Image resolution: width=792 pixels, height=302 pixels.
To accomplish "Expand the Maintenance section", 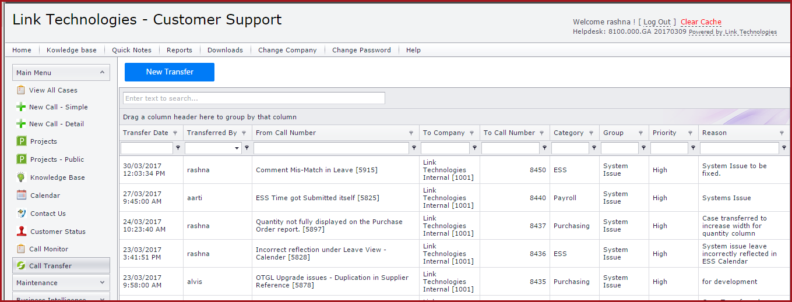I will 102,283.
